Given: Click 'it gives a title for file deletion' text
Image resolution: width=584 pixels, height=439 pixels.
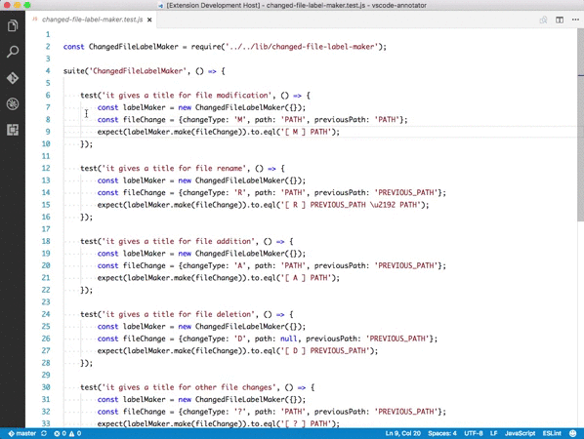Looking at the screenshot, I should click(178, 314).
